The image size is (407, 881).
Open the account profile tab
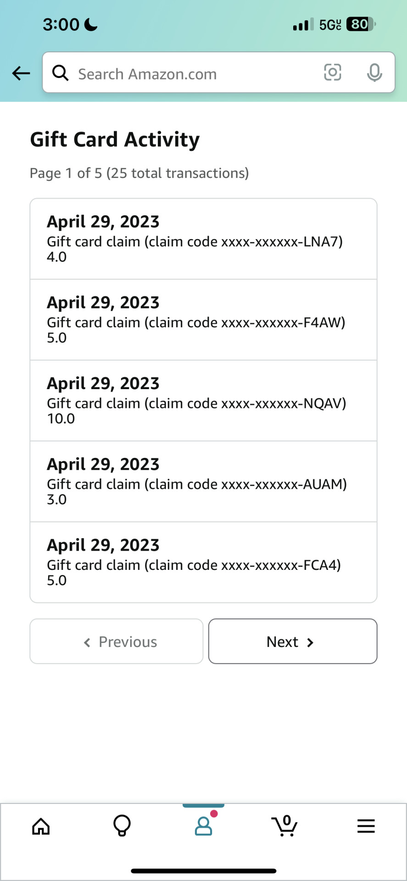pyautogui.click(x=204, y=824)
